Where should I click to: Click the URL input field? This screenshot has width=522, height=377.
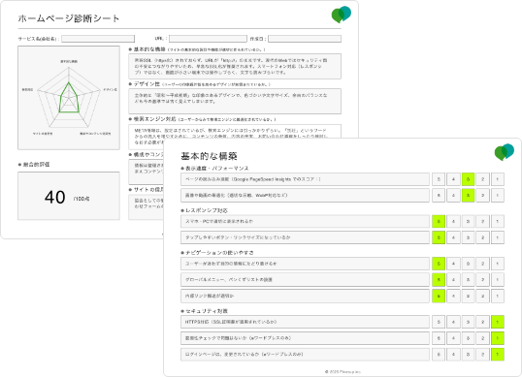tap(208, 39)
